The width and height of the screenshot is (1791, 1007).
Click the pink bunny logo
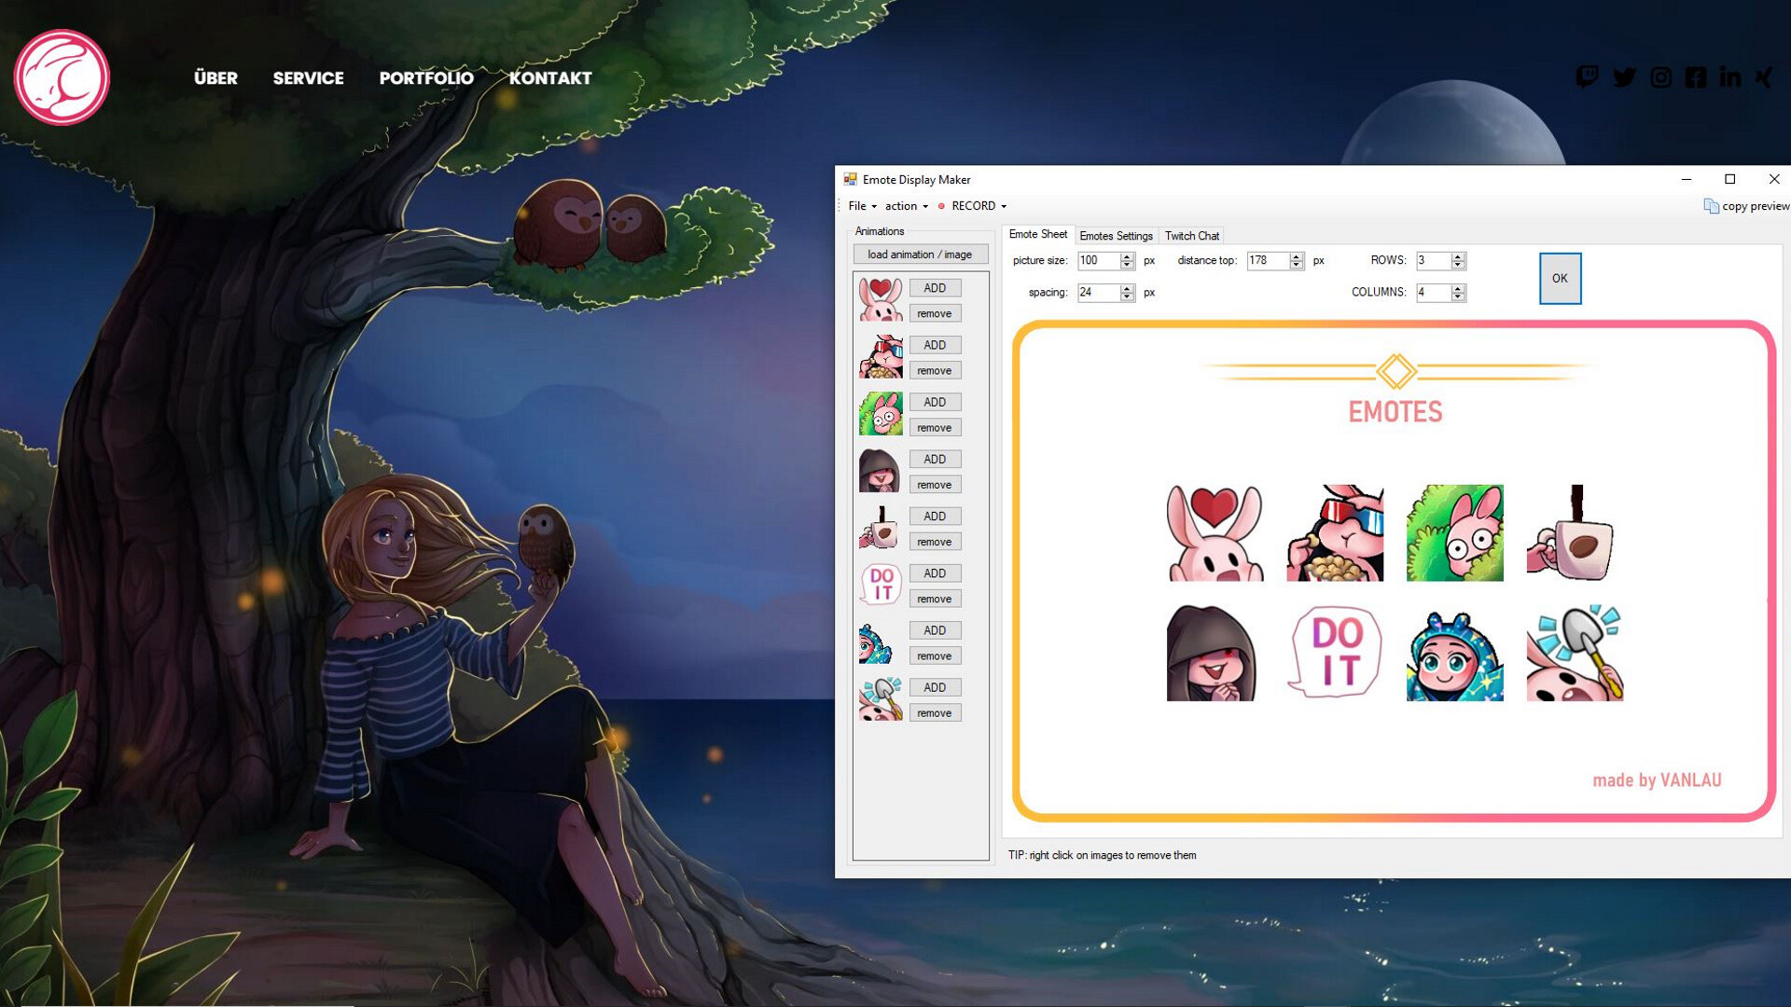point(62,77)
